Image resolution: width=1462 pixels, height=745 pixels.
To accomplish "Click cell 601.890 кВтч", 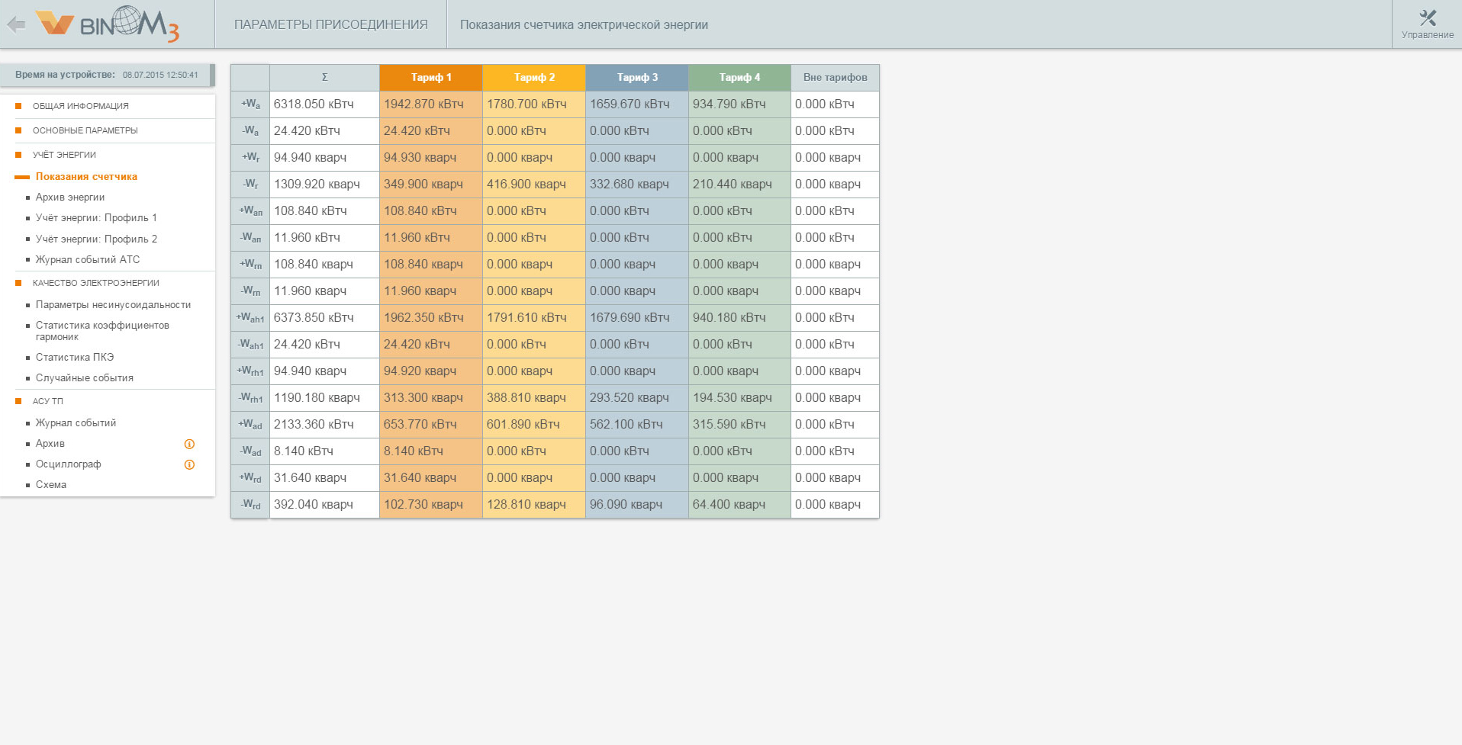I will (534, 424).
